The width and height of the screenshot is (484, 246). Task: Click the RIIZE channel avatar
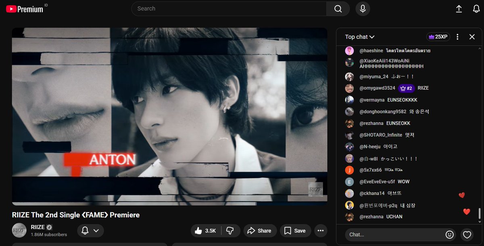pyautogui.click(x=19, y=230)
